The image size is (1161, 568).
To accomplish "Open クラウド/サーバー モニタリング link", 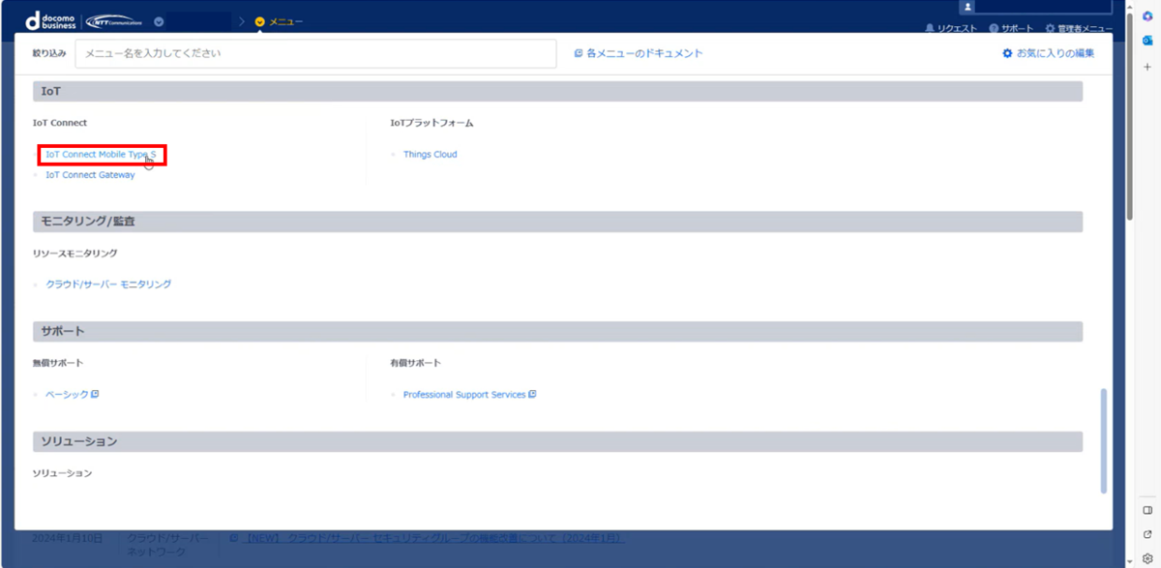I will tap(108, 284).
